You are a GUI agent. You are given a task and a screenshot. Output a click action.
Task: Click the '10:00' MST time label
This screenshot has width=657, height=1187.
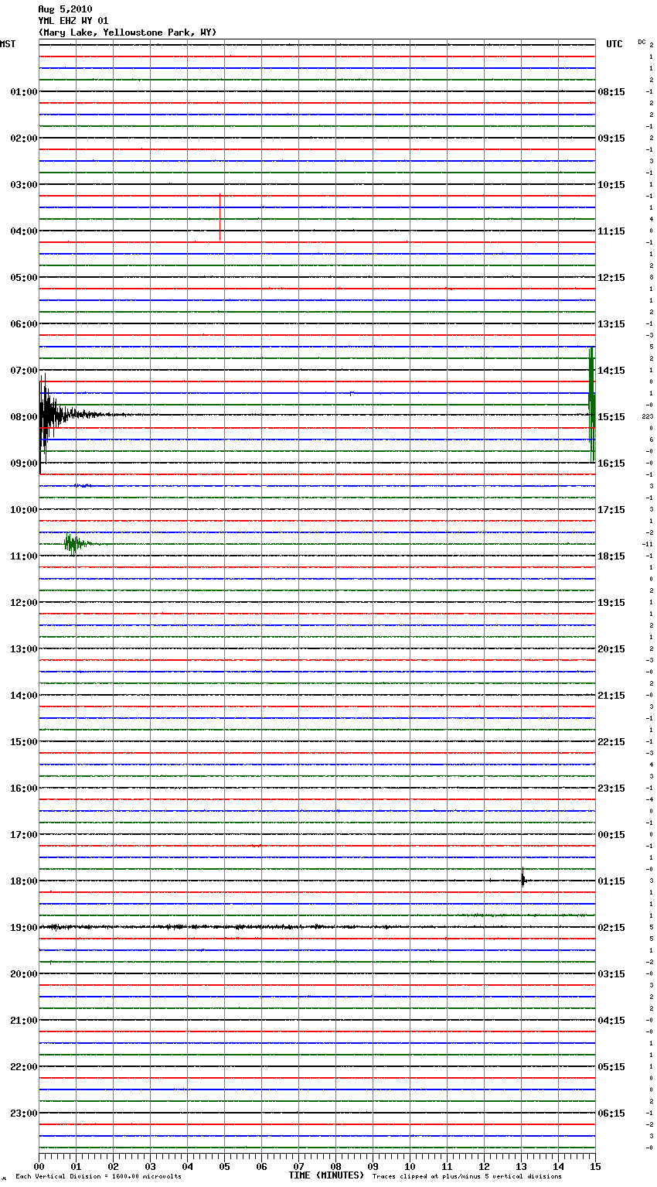24,510
